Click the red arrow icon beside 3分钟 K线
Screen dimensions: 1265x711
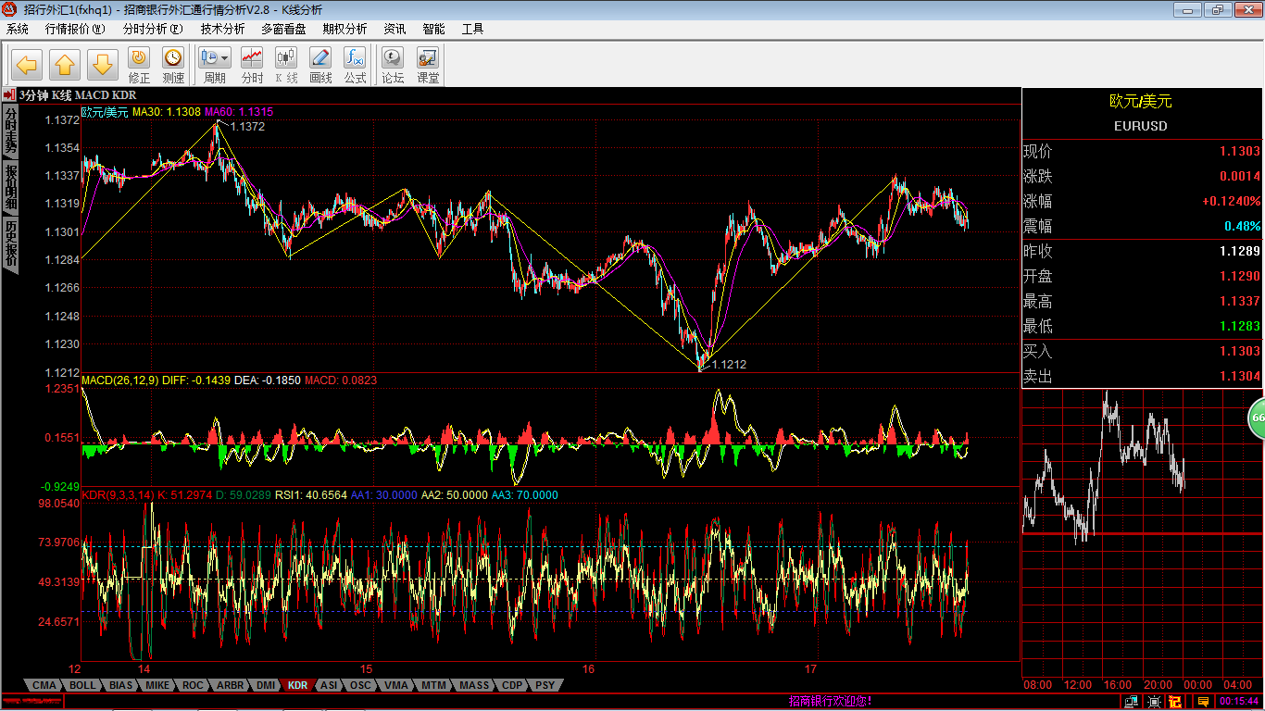tap(9, 95)
